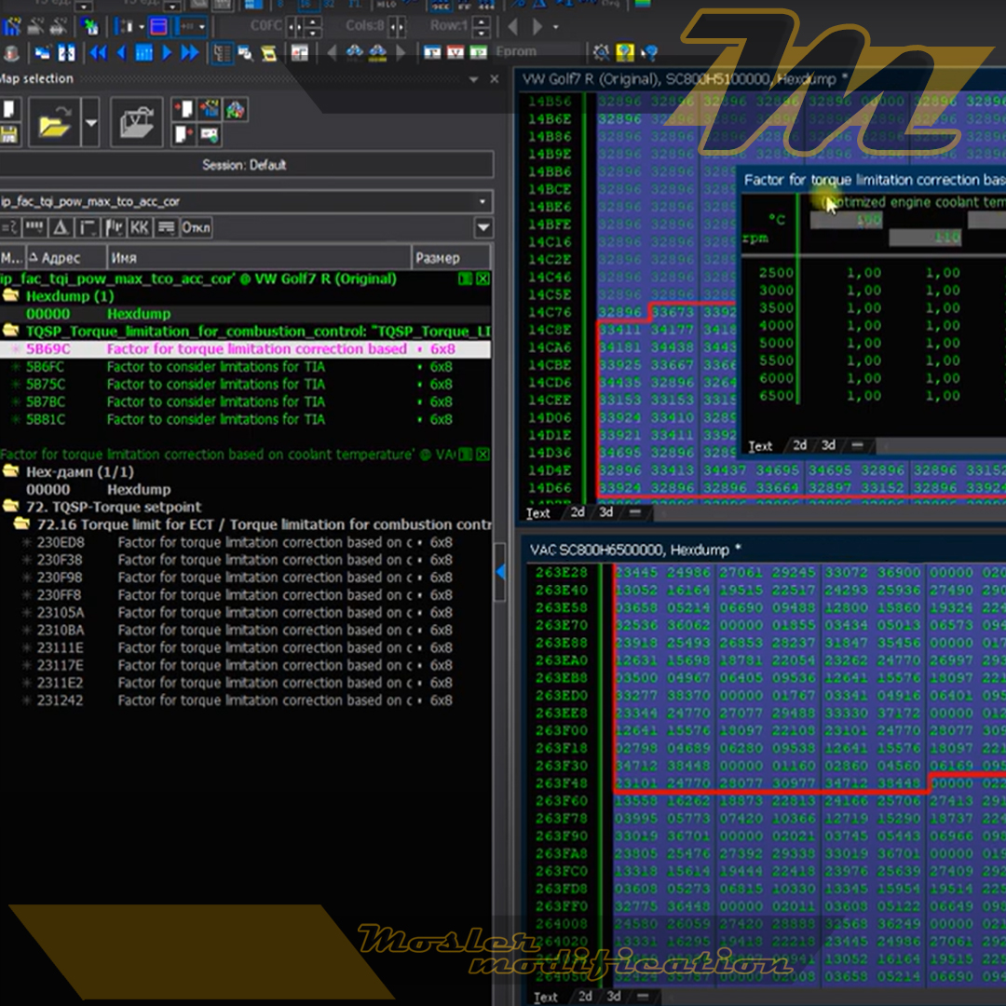Viewport: 1006px width, 1006px height.
Task: Select map at address 231242
Action: (x=246, y=700)
